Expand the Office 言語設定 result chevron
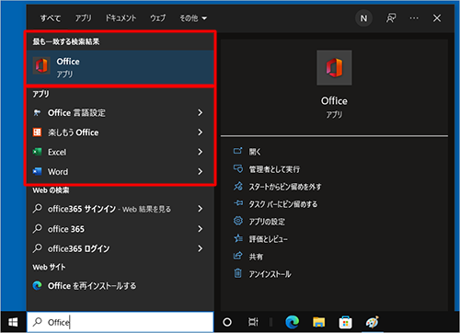 (x=201, y=112)
